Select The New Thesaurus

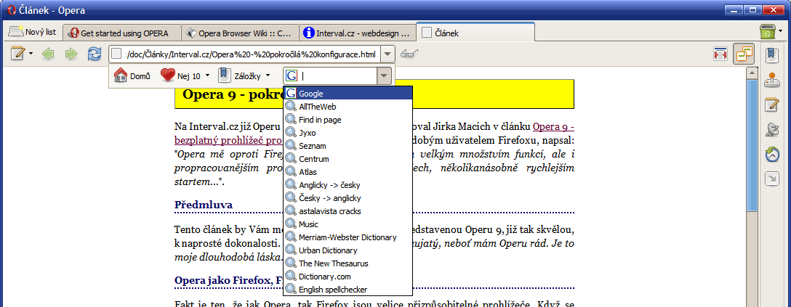(348, 263)
